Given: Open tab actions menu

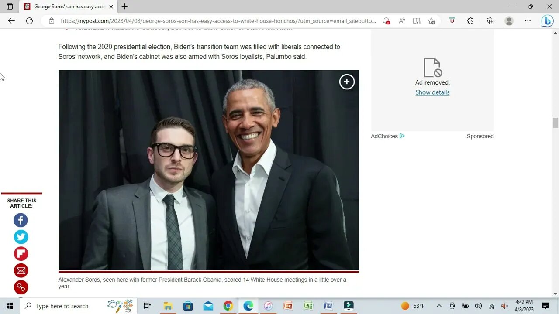Looking at the screenshot, I should (x=10, y=7).
